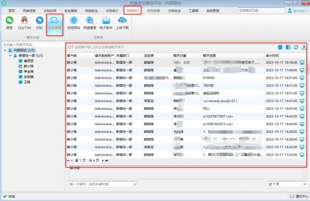Screen dimensions: 310x201
Task: Select the message <e normal_emoji=57>
Action: 220,101
